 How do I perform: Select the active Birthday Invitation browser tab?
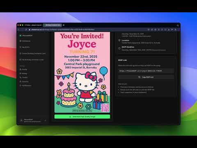coord(52,25)
